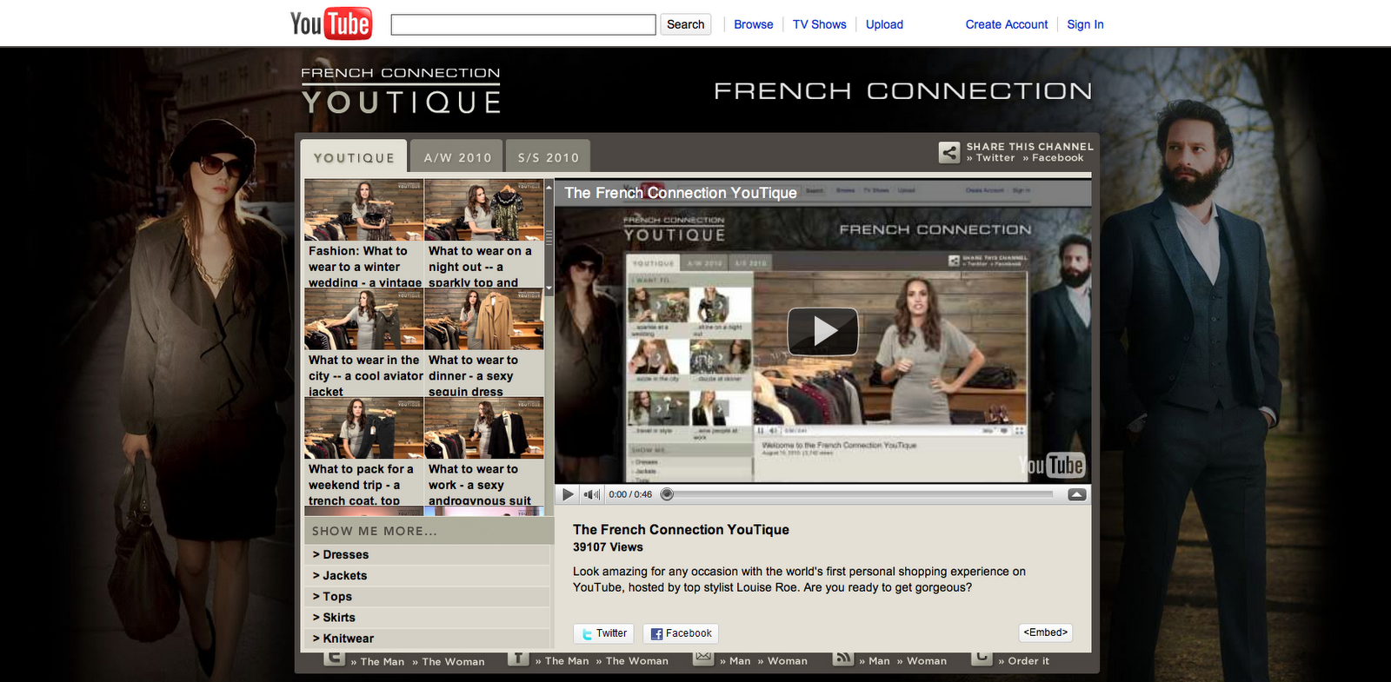
Task: Click the seek bar scrubber handle
Action: (x=667, y=494)
